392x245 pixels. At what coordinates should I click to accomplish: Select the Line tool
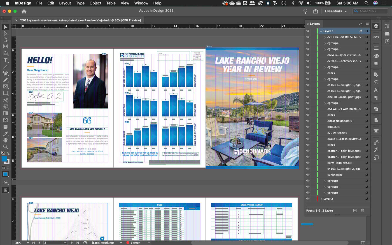[5, 67]
